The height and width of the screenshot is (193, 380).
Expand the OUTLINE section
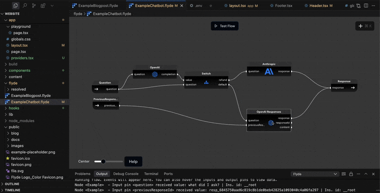click(12, 184)
